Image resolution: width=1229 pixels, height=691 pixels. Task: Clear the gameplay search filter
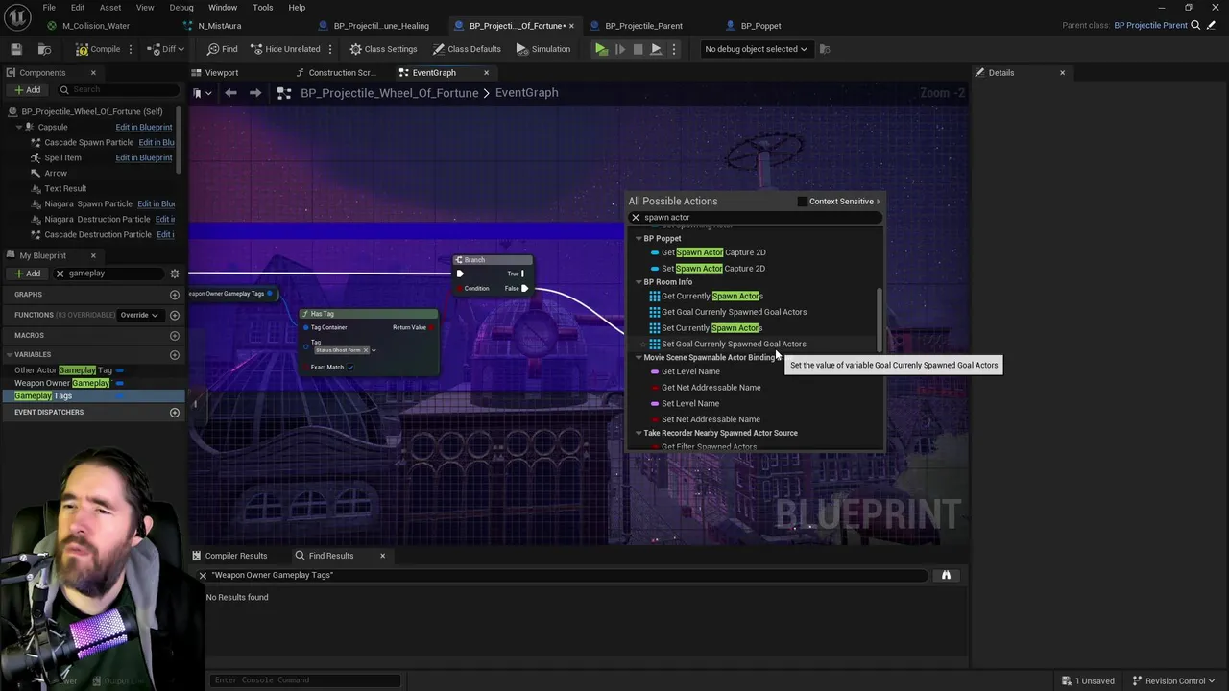pos(60,274)
